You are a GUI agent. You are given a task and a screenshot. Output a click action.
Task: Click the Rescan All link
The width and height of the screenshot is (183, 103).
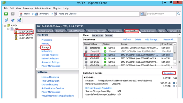pos(169,40)
